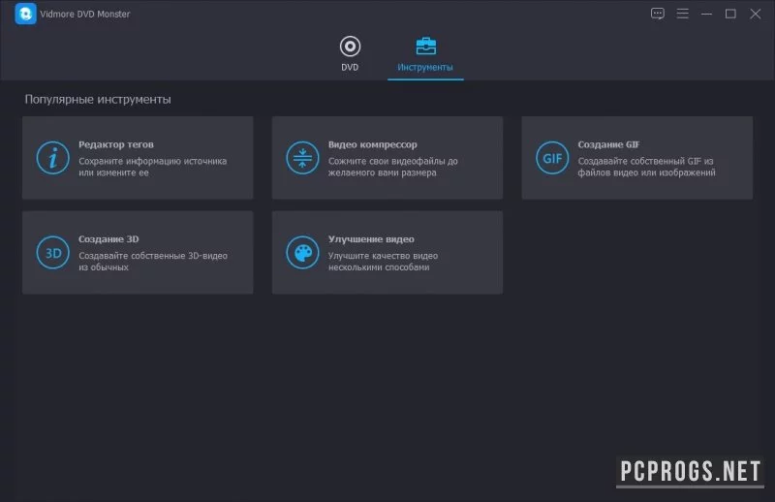
Task: Open the Создание GIF tool title
Action: [608, 144]
